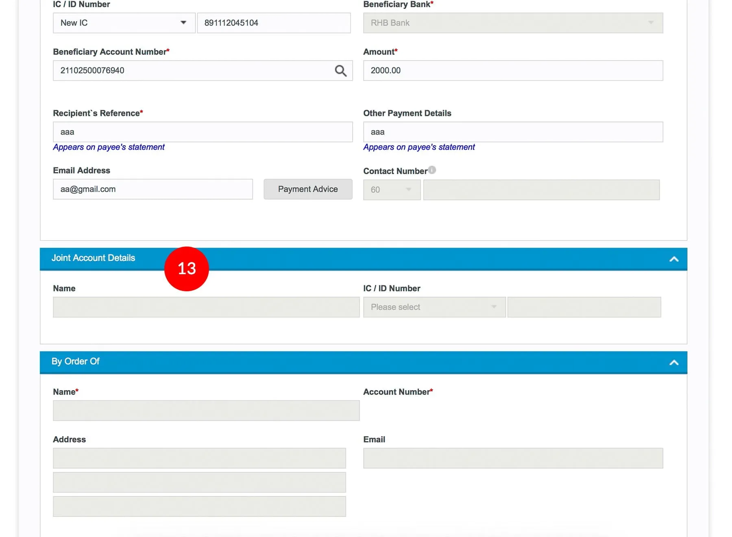Click the IC number field showing 891112045104

[273, 23]
